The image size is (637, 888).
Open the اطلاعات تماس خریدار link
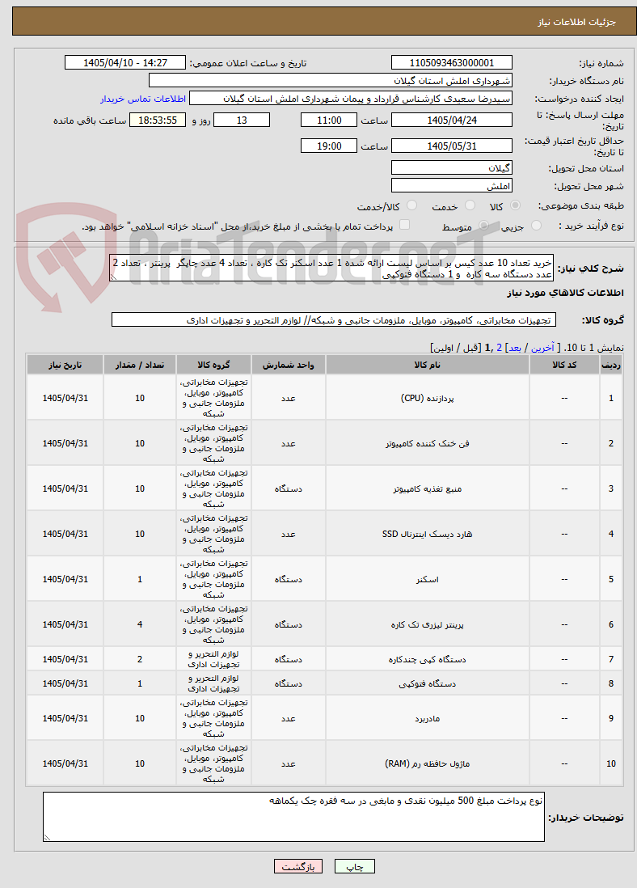click(x=143, y=99)
